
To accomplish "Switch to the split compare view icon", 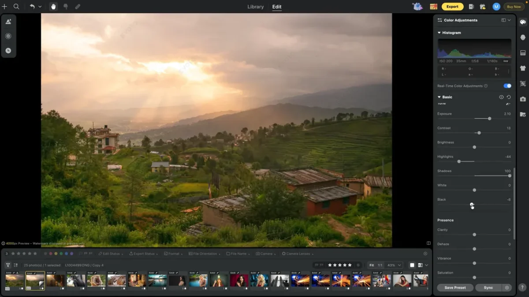I will click(420, 265).
